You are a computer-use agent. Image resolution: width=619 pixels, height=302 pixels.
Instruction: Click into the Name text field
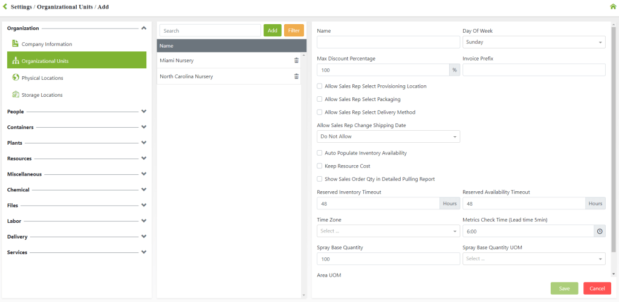pos(388,42)
